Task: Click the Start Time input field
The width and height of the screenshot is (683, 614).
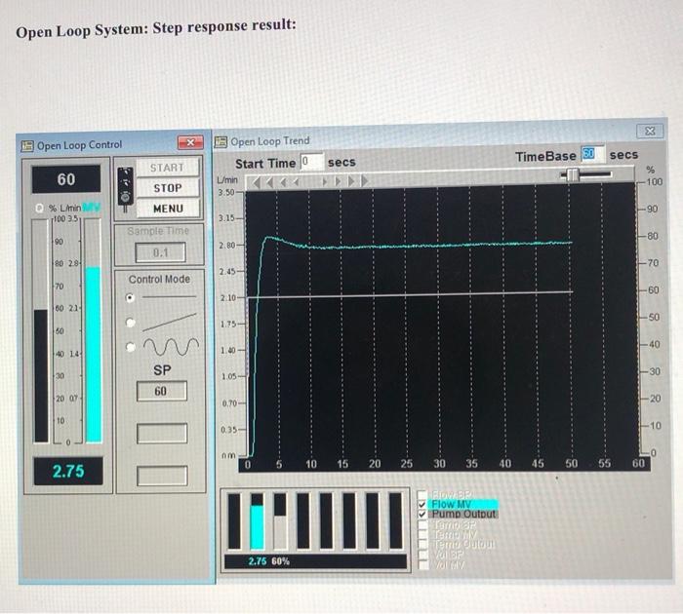Action: click(312, 162)
